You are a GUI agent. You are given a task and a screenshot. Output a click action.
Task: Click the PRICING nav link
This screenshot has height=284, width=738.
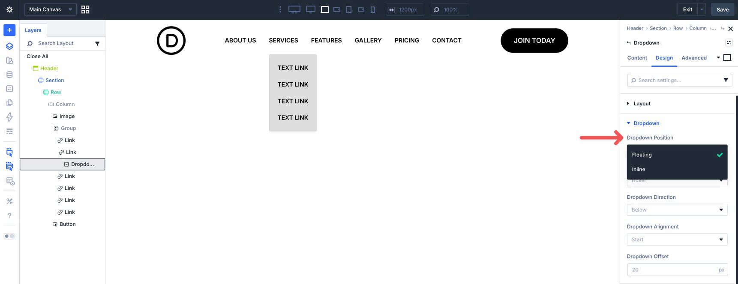407,40
